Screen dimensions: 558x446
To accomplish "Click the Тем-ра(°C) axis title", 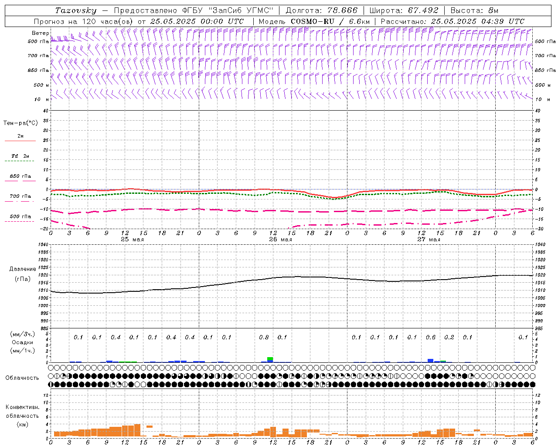I will [20, 123].
